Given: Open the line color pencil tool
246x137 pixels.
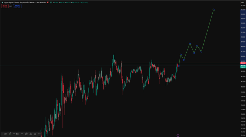Looking at the screenshot, I should click(10, 134).
